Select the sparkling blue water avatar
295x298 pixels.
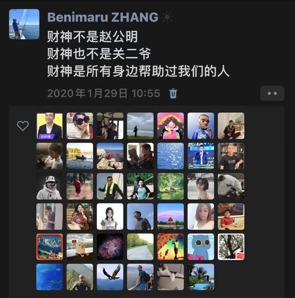click(x=170, y=156)
